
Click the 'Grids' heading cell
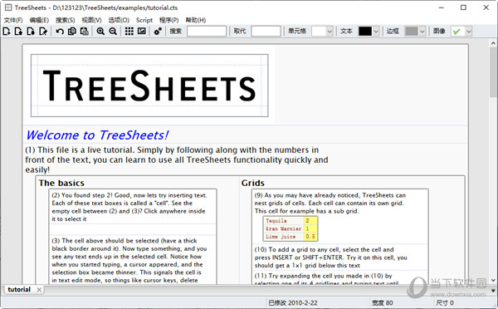[x=253, y=183]
